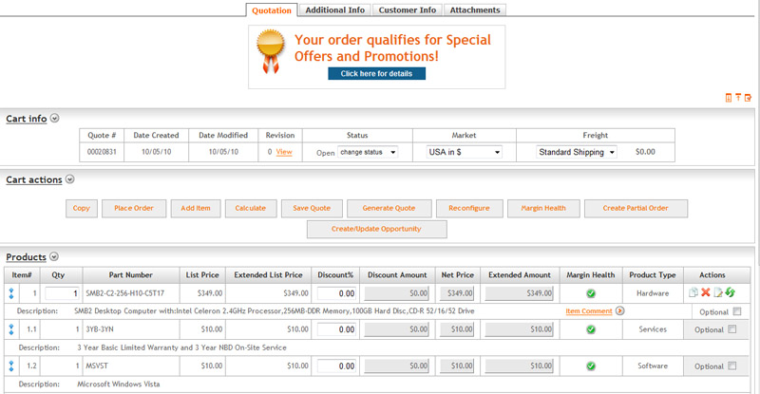Viewport: 760px width, 394px height.
Task: Click the red delete icon for item 1
Action: point(704,292)
